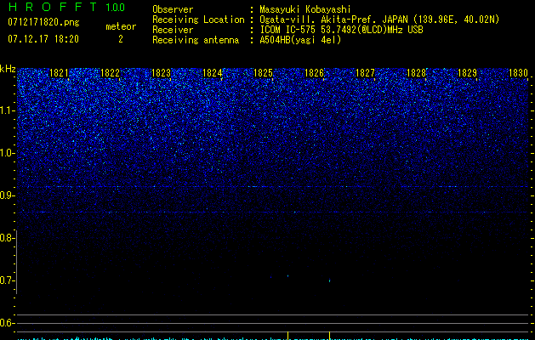Click the second yellow meteor detection tick
The width and height of the screenshot is (535, 340).
point(330,335)
